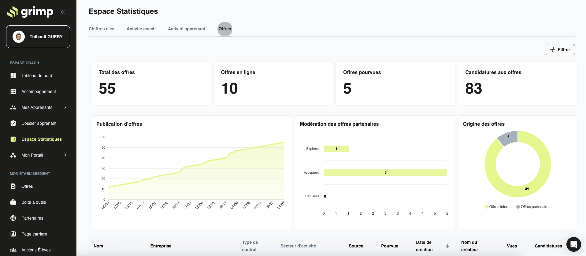Open Accompagnement menu item
This screenshot has width=586, height=256.
pos(39,91)
